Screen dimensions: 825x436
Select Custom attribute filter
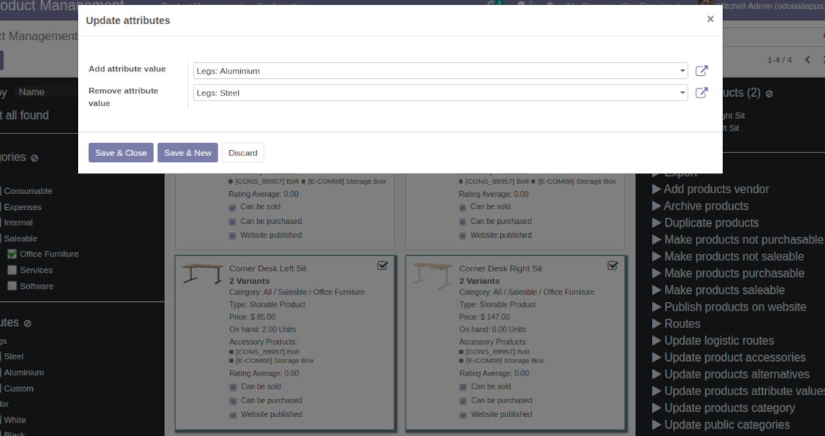click(x=18, y=389)
